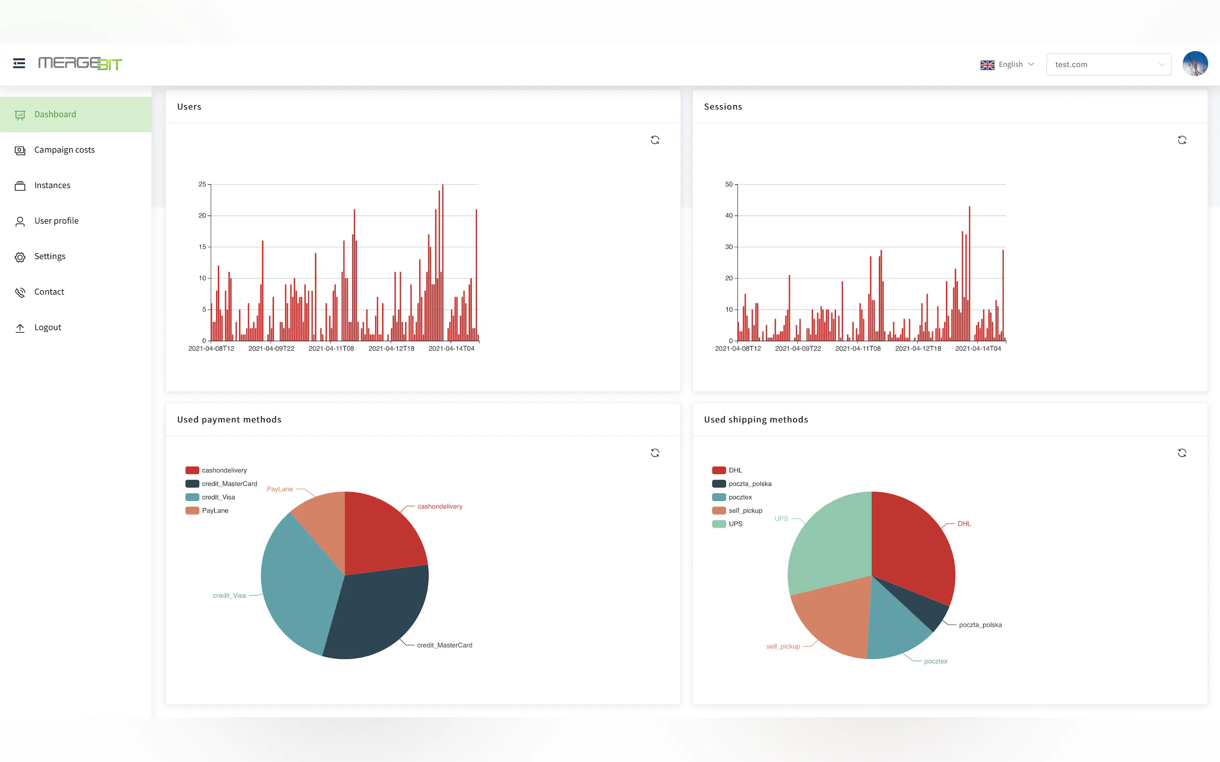Reload the Used shipping methods chart
The width and height of the screenshot is (1220, 762).
(x=1182, y=453)
